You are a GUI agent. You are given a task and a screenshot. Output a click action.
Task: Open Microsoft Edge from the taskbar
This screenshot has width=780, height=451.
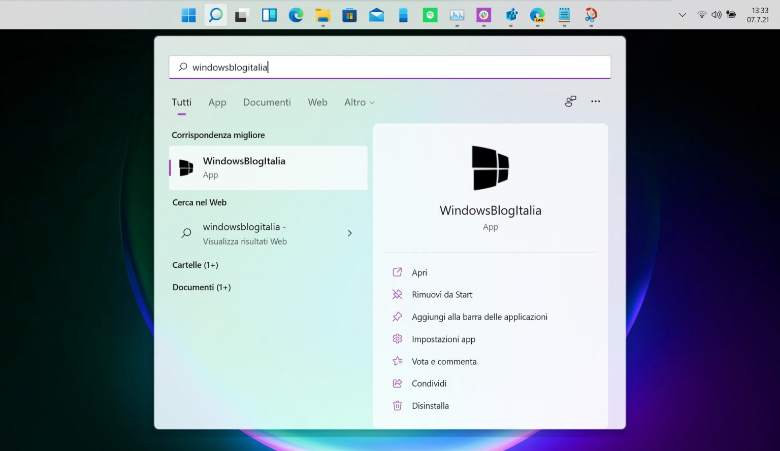coord(296,15)
